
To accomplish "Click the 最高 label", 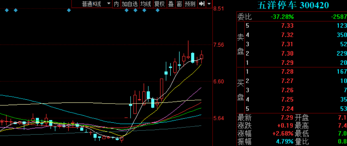I will [x=302, y=126].
